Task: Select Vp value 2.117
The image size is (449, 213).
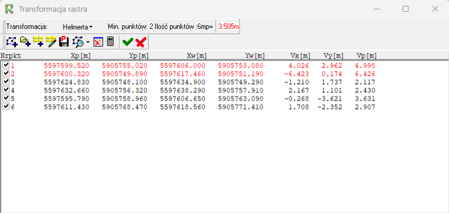Action: point(365,82)
